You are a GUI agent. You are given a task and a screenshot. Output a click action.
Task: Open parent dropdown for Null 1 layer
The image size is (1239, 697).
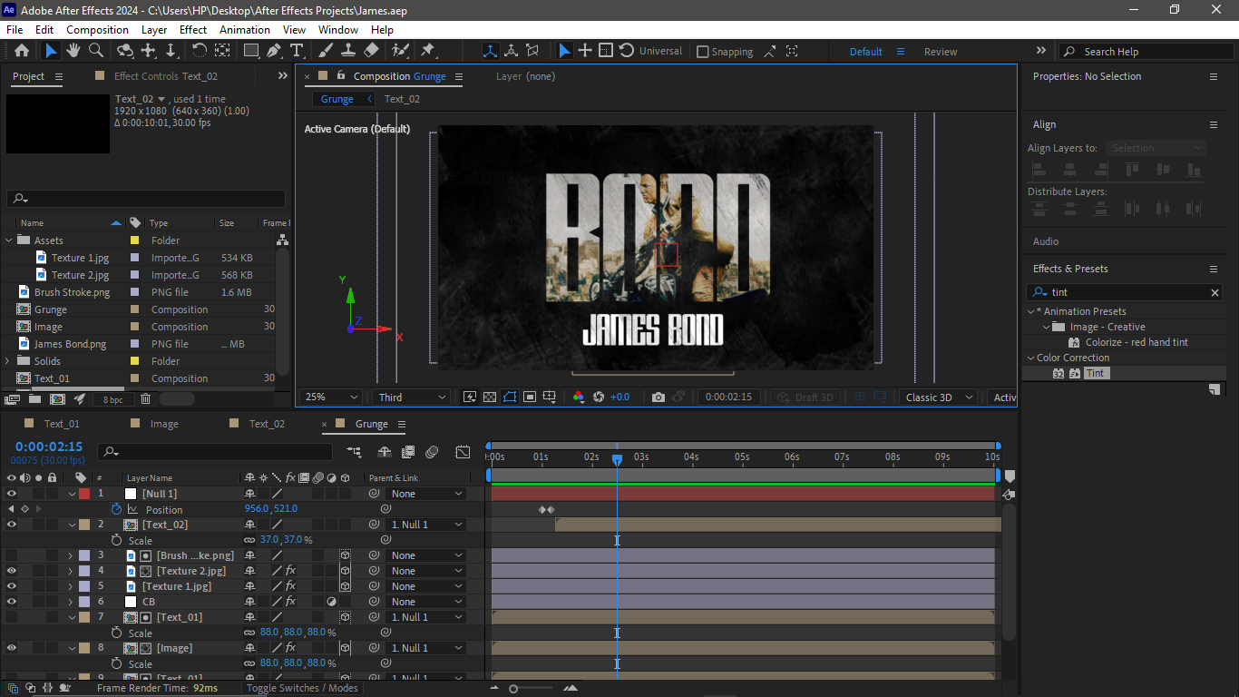click(x=425, y=494)
